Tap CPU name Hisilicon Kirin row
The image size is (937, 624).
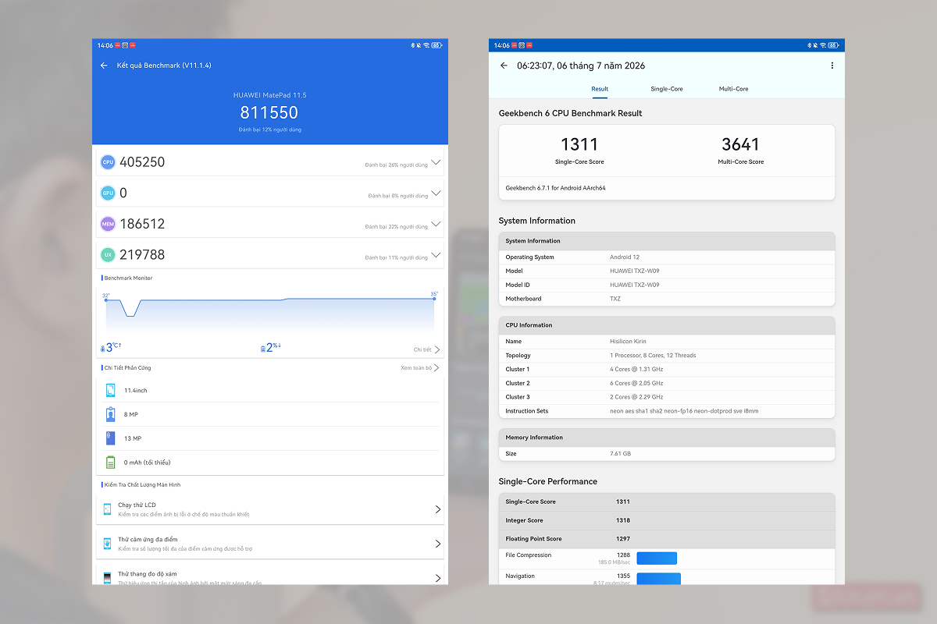[667, 341]
